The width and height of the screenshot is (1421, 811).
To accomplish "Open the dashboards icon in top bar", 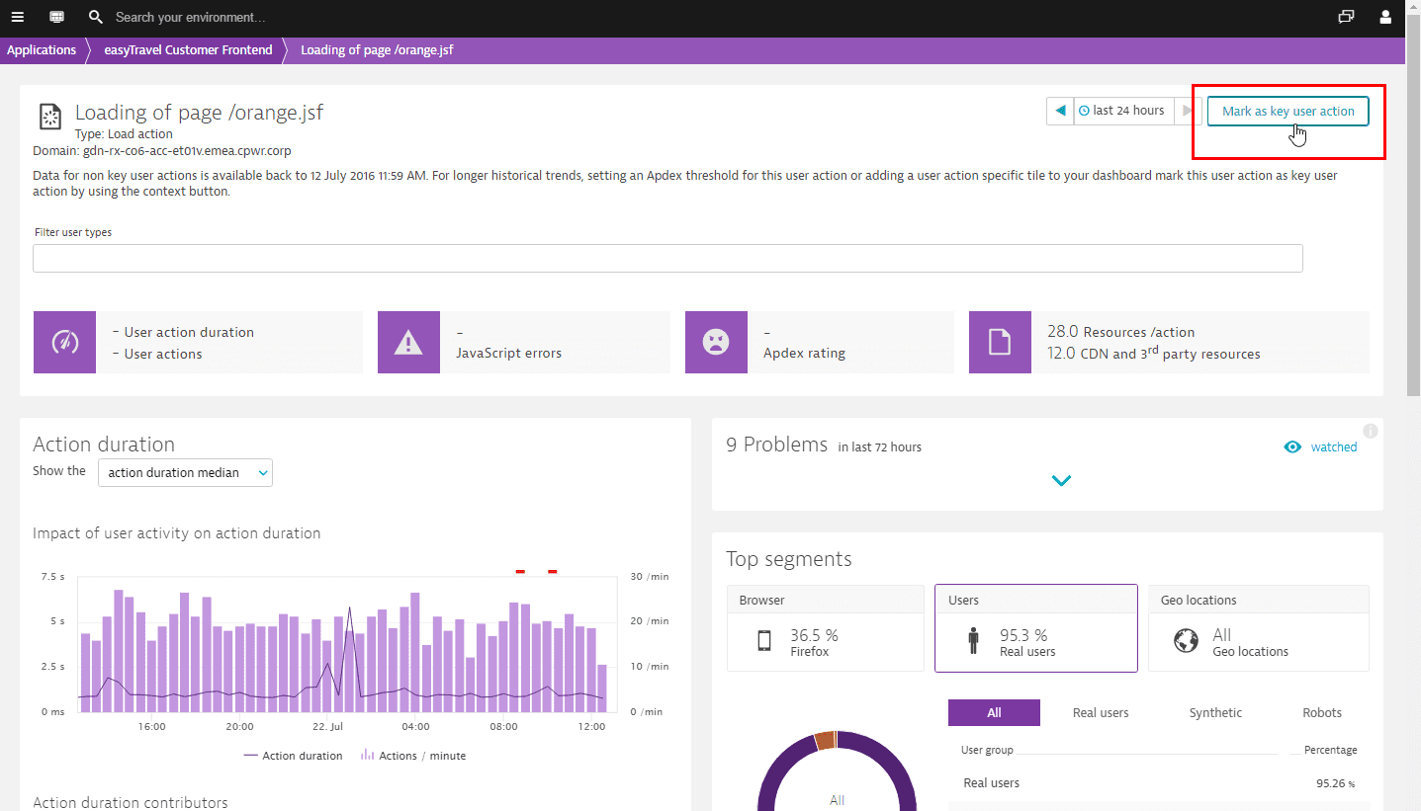I will (x=56, y=17).
